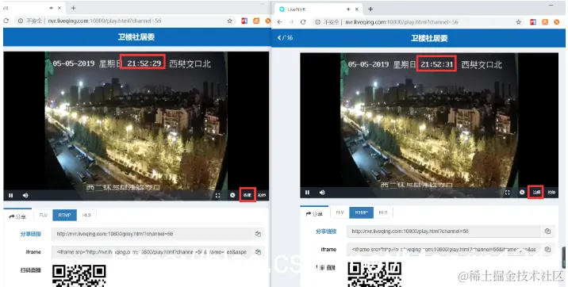The width and height of the screenshot is (568, 287).
Task: Click the 卫楼社居委 title in the right window
Action: (429, 38)
